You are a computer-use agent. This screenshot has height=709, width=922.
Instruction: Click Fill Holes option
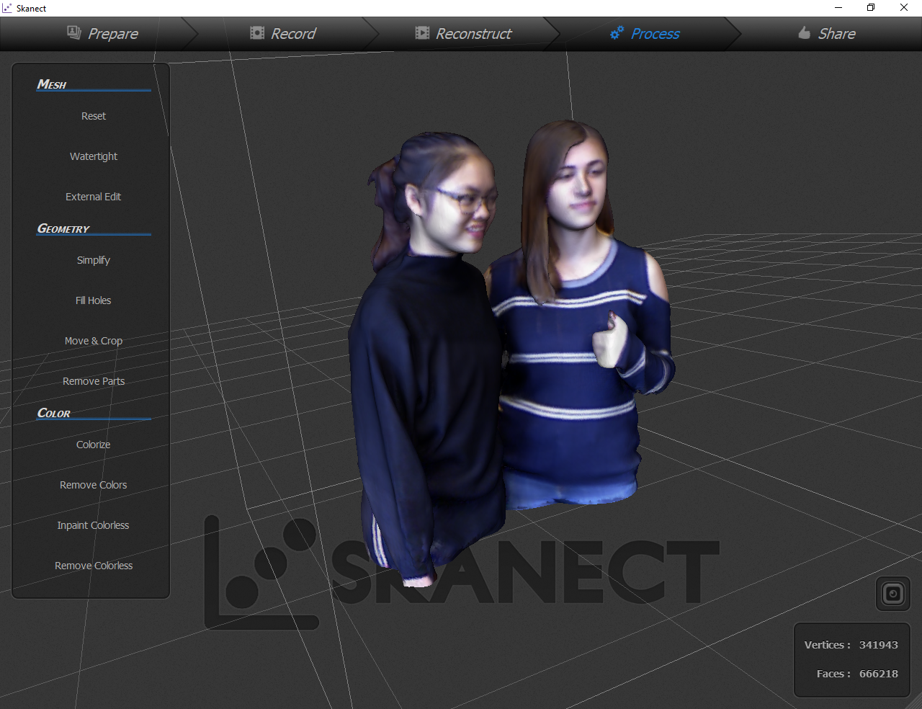(94, 300)
